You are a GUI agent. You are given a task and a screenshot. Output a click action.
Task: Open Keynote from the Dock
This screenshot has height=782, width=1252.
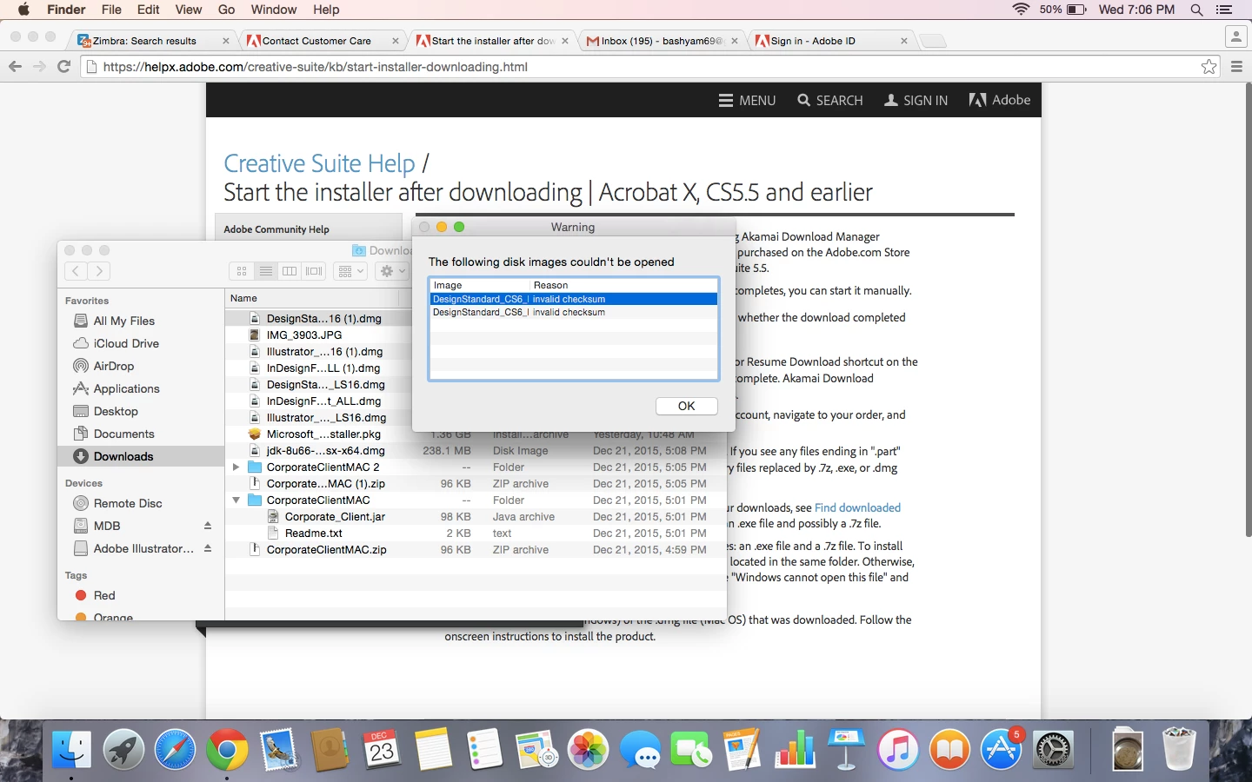pyautogui.click(x=846, y=749)
